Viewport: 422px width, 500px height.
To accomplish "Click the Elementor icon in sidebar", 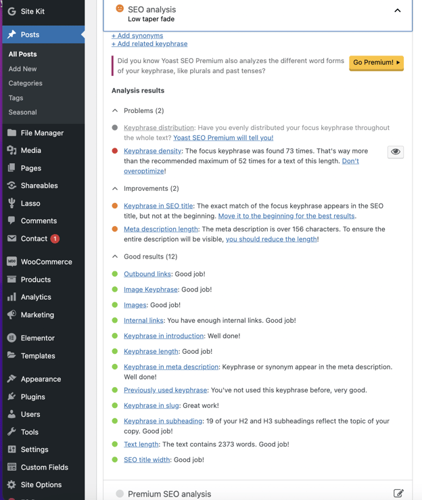I will click(x=11, y=338).
